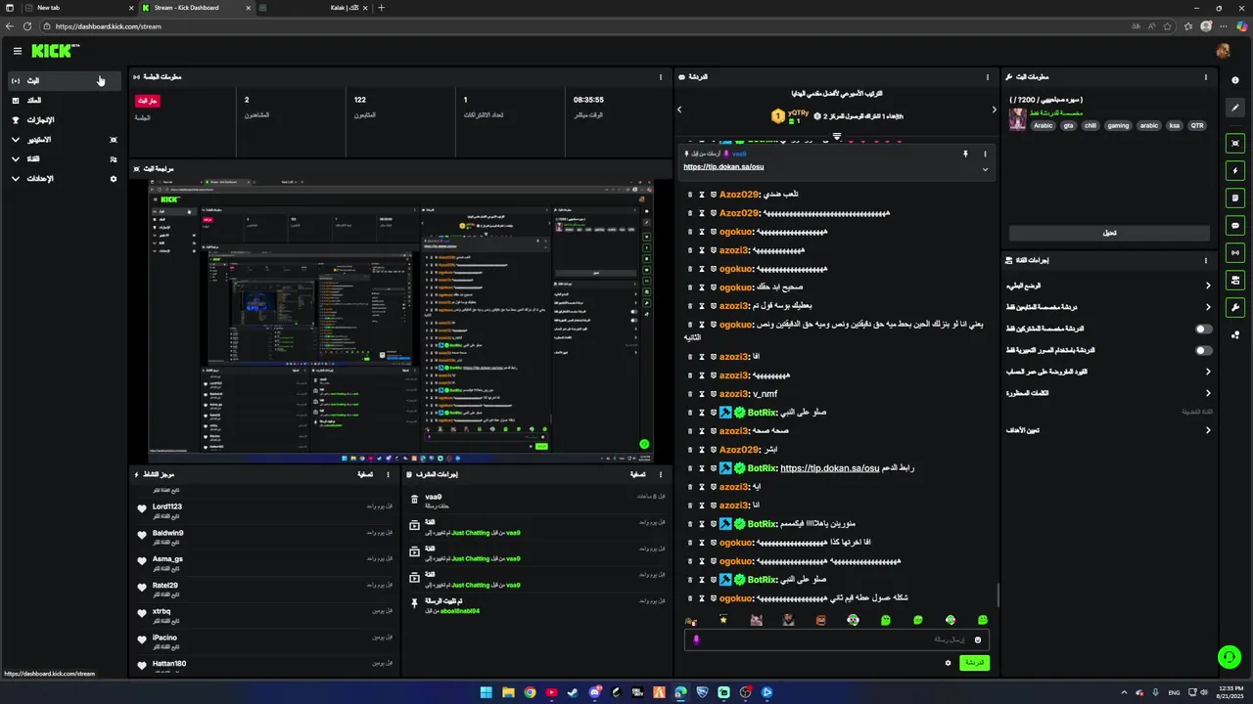The width and height of the screenshot is (1253, 704).
Task: Toggle subscribers-only chat switch
Action: coord(1204,329)
